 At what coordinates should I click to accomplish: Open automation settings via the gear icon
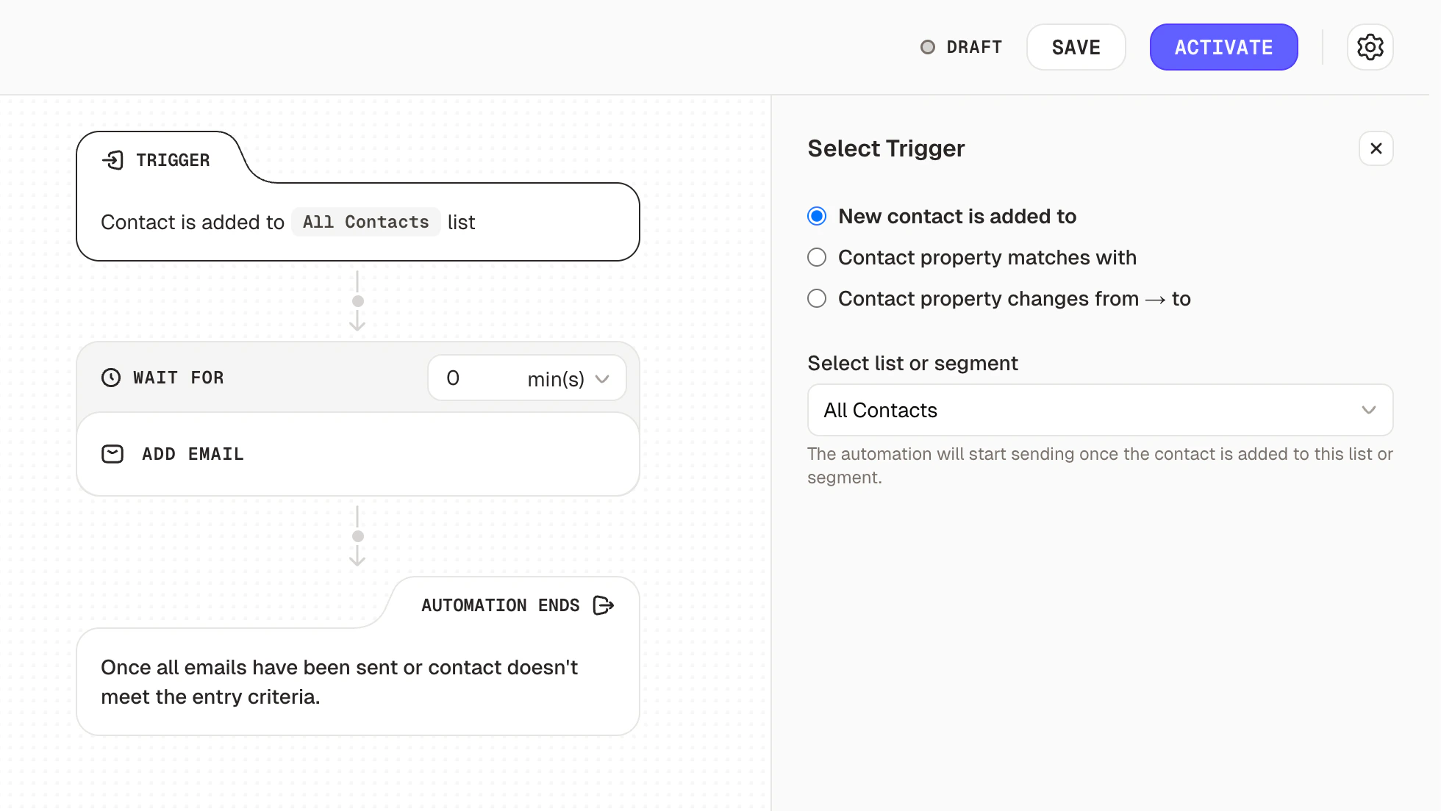coord(1370,46)
